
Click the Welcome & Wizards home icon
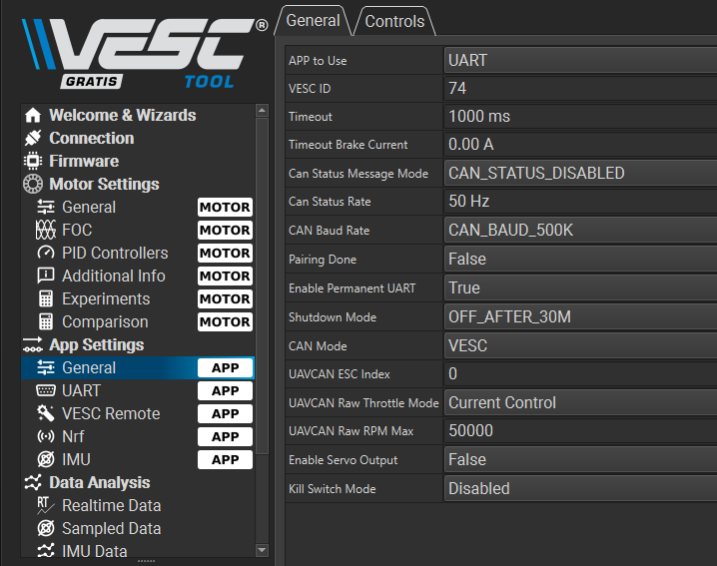click(x=33, y=115)
